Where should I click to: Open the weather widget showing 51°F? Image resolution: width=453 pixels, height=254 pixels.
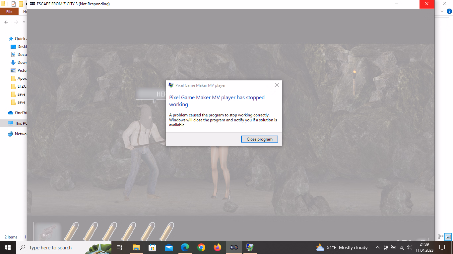342,247
